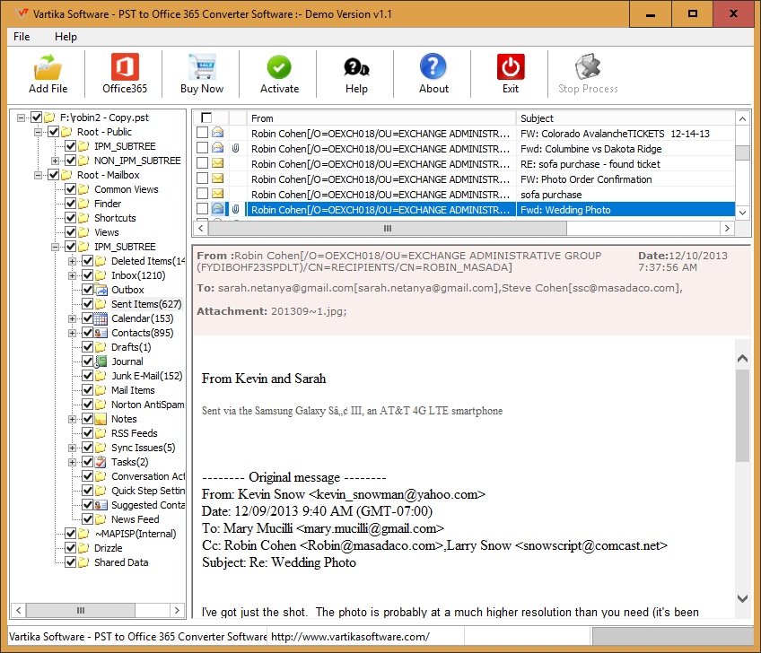Viewport: 761px width, 653px height.
Task: Click the Stop Process icon
Action: [x=588, y=66]
